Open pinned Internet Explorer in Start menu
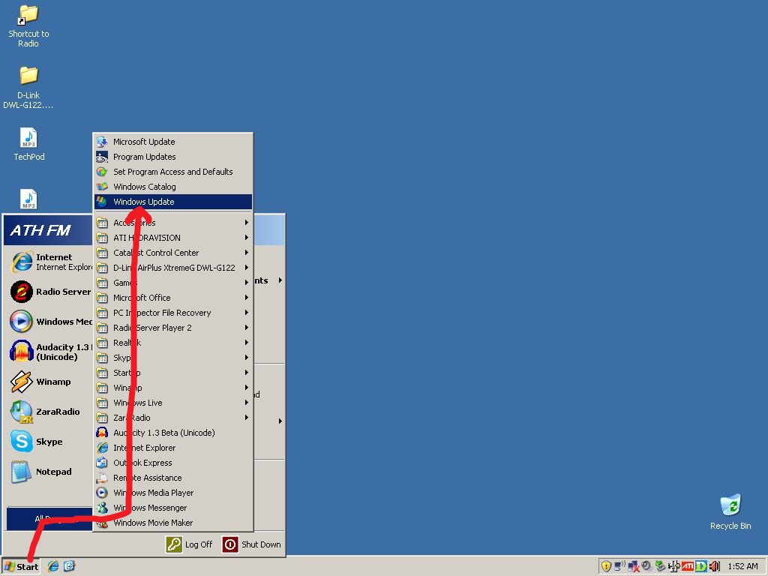Viewport: 768px width, 576px height. click(x=22, y=262)
